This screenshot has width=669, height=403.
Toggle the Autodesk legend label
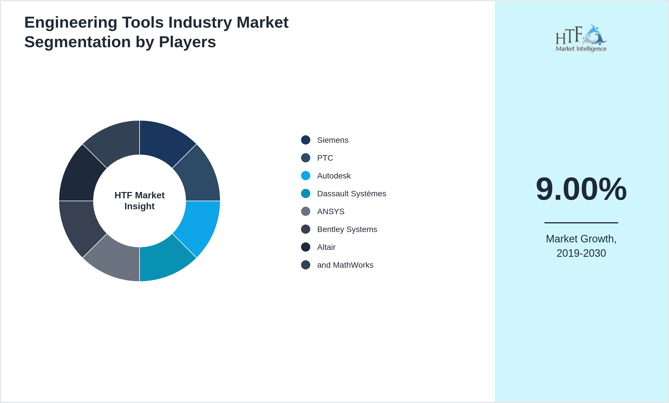point(334,176)
